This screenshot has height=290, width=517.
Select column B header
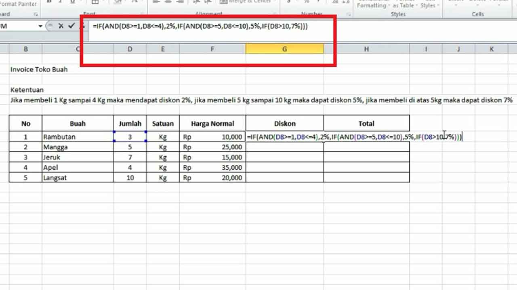click(x=25, y=49)
